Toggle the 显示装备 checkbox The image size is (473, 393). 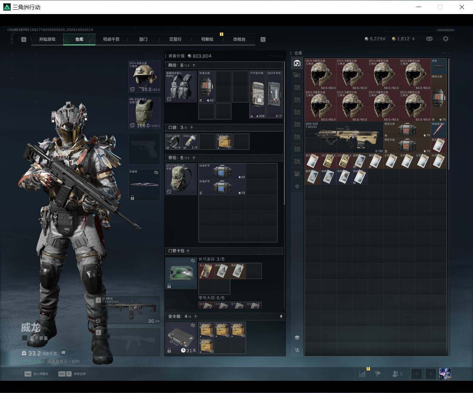pos(25,338)
